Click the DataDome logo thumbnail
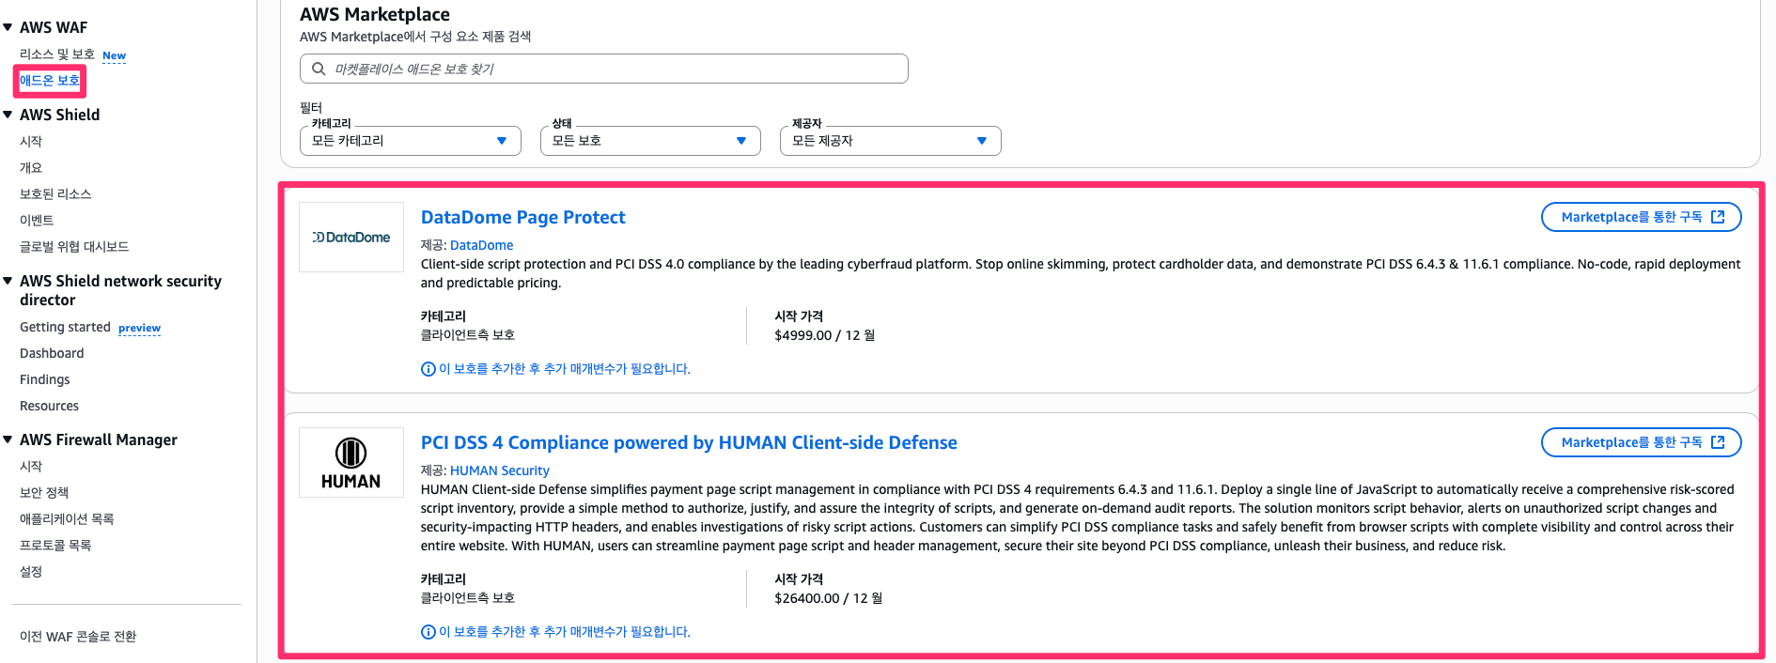Viewport: 1776px width, 663px height. click(x=351, y=238)
